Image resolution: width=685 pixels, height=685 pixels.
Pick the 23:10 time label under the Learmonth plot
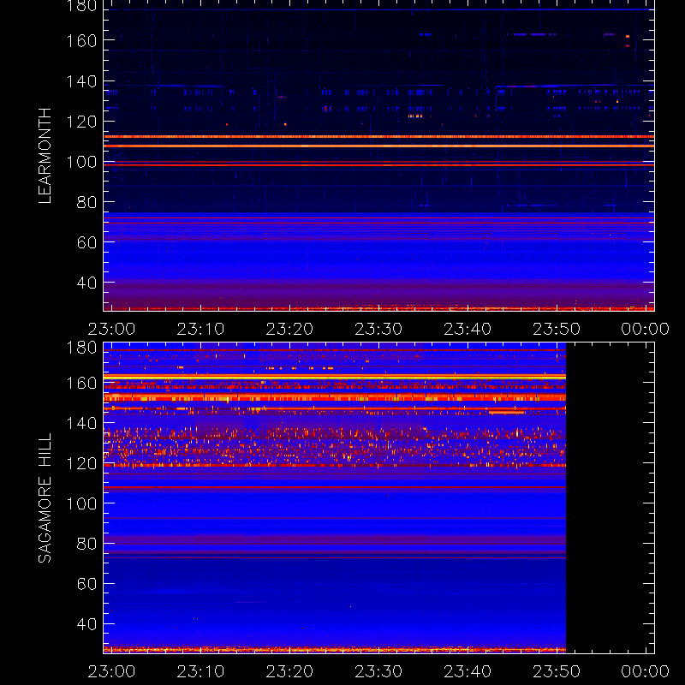[200, 329]
